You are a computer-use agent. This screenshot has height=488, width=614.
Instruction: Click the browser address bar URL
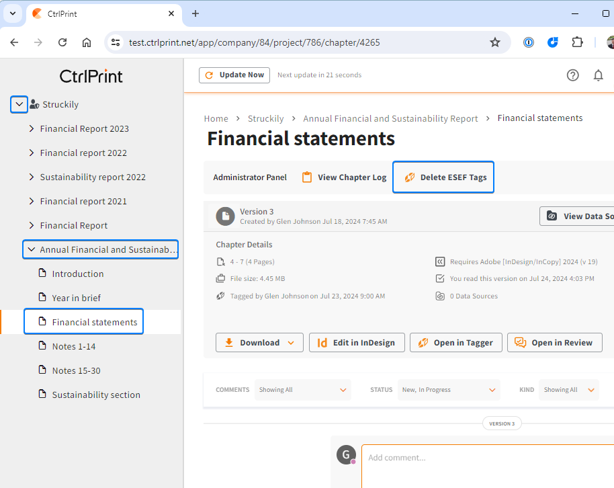(255, 42)
